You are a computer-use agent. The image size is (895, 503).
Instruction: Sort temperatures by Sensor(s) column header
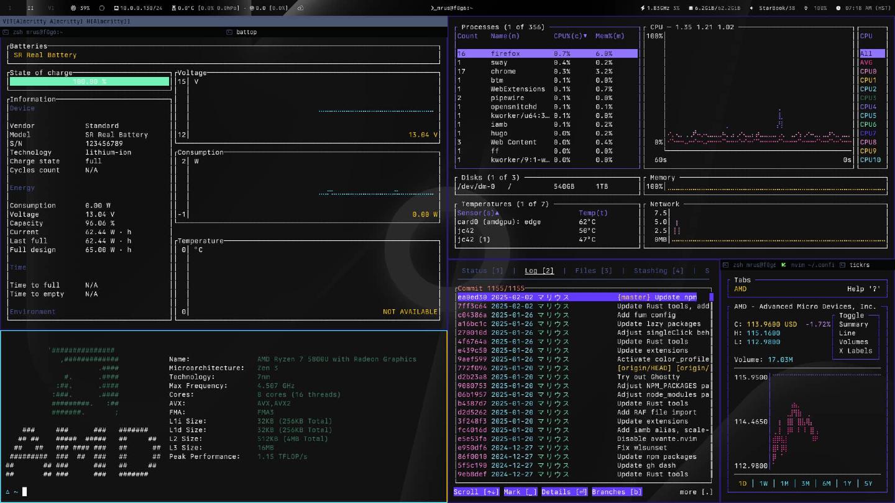click(x=478, y=213)
